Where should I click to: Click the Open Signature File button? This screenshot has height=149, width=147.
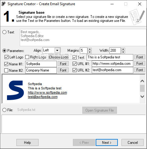[100, 110]
